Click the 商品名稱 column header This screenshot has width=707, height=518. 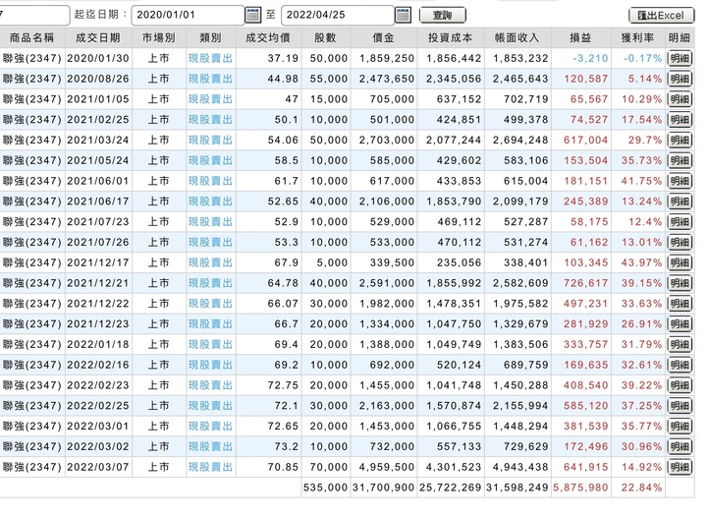coord(32,37)
